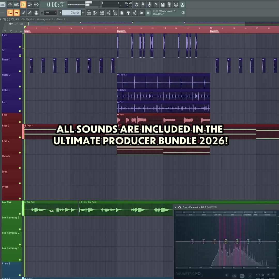Toggle multilink to controllers icon
279x279 pixels.
pos(30,13)
